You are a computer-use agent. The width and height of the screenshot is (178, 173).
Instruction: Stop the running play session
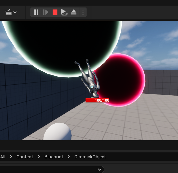[55, 12]
